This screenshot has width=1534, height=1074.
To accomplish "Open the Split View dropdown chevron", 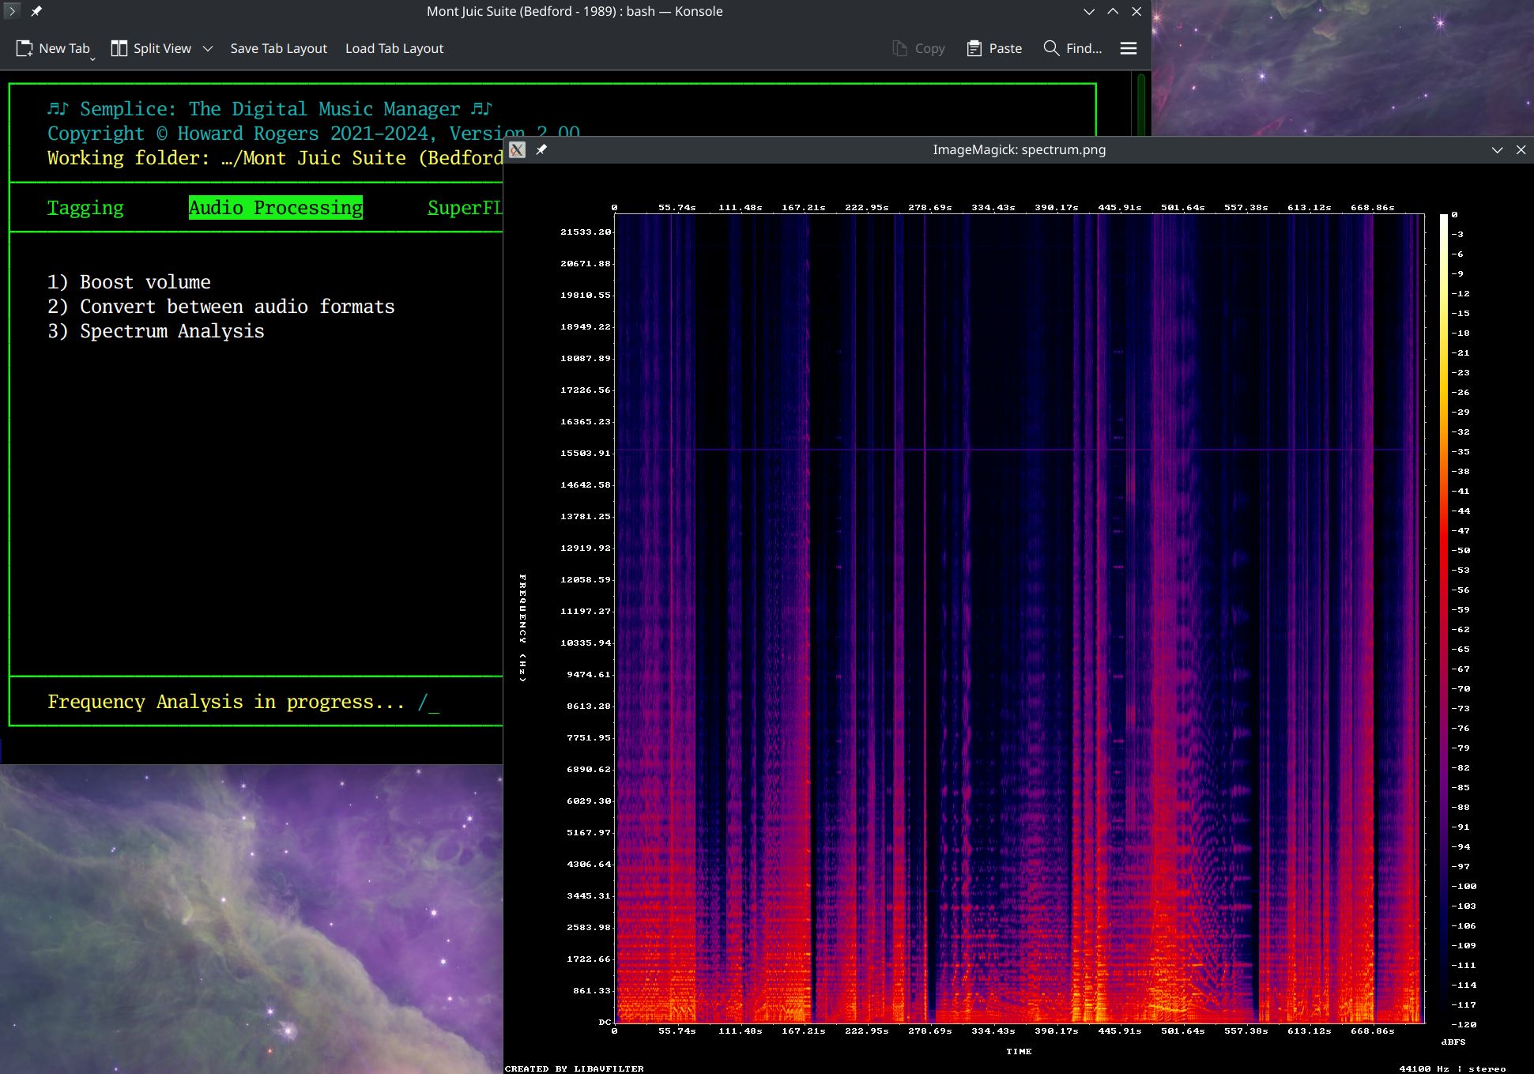I will (208, 48).
